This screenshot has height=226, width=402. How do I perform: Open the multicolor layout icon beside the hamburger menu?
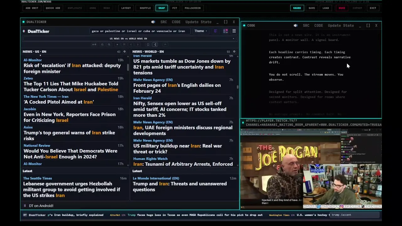[225, 31]
